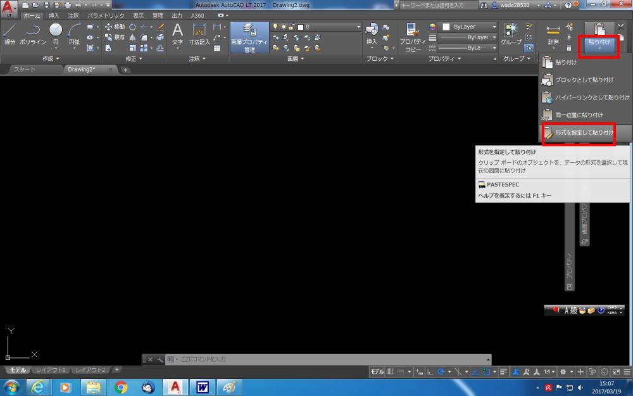Toggle lineweight display in the status bar
Viewport: 633px width, 396px height.
pos(504,372)
